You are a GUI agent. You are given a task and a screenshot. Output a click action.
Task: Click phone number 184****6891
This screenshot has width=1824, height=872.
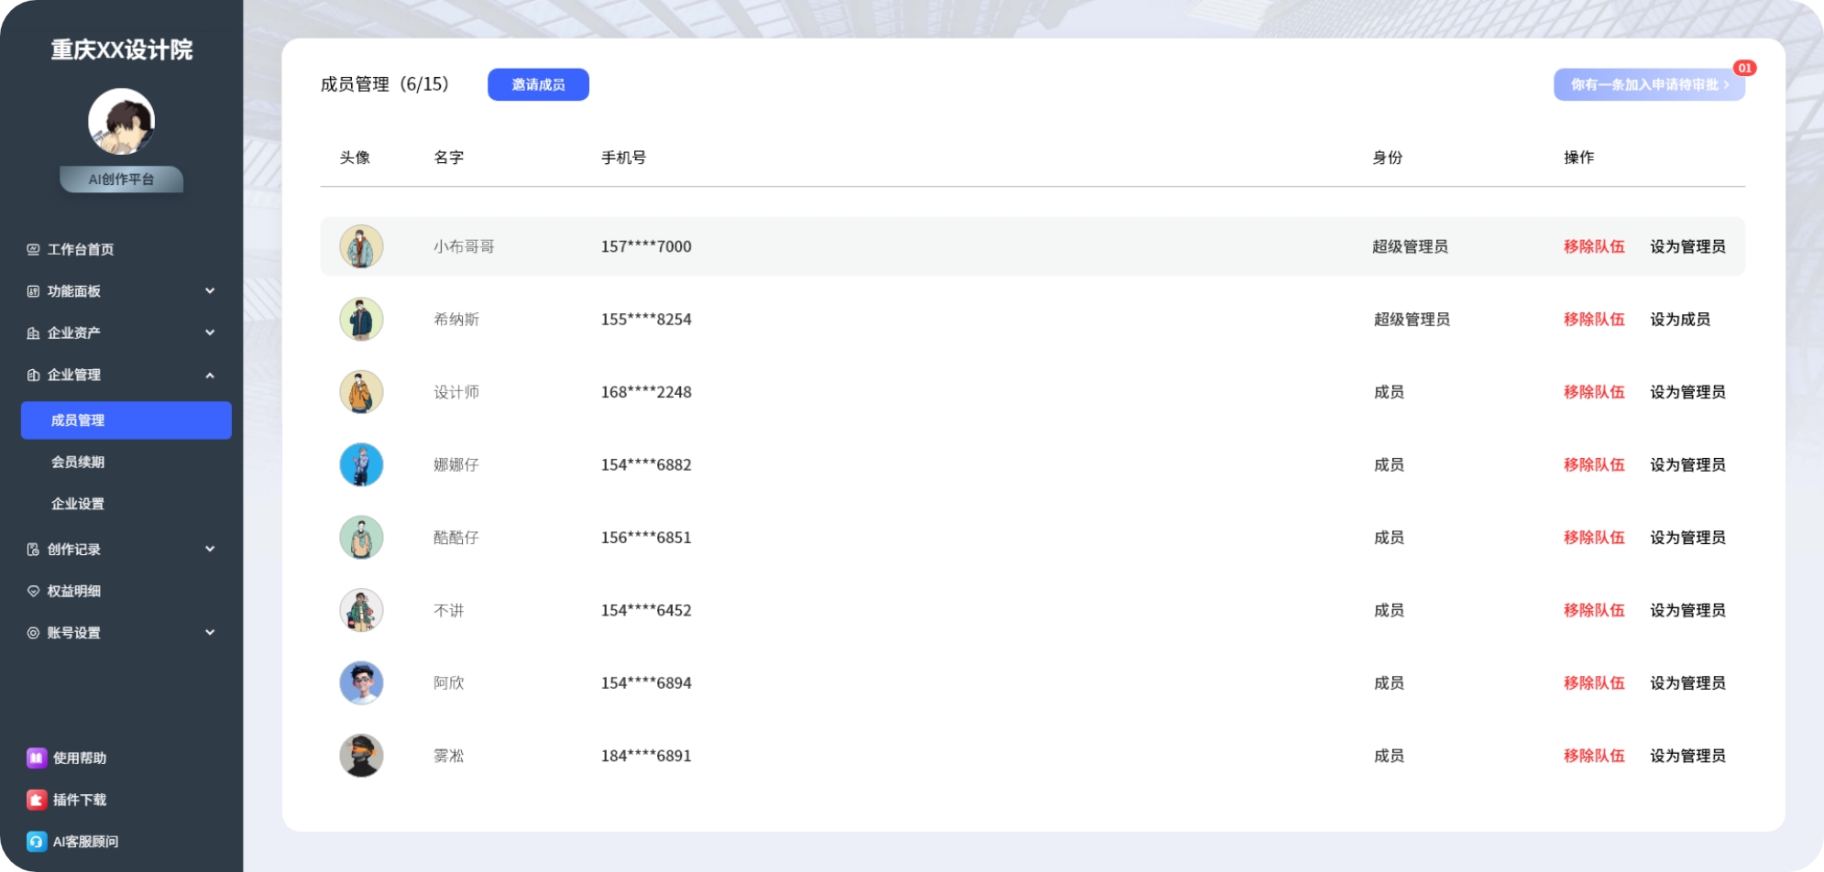[646, 756]
